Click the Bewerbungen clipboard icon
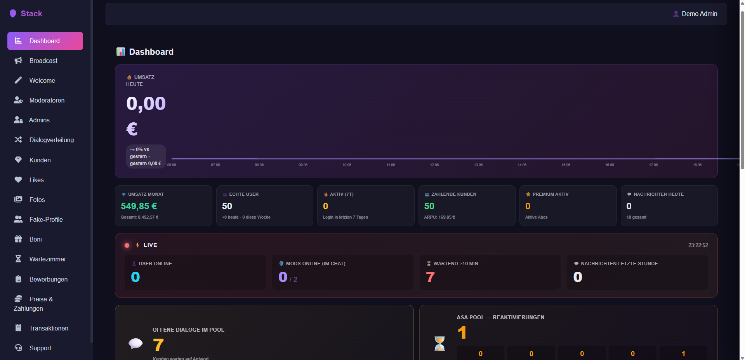The height and width of the screenshot is (360, 745). (18, 279)
